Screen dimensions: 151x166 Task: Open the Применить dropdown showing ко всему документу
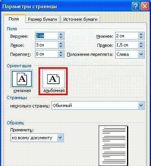[x=37, y=138]
